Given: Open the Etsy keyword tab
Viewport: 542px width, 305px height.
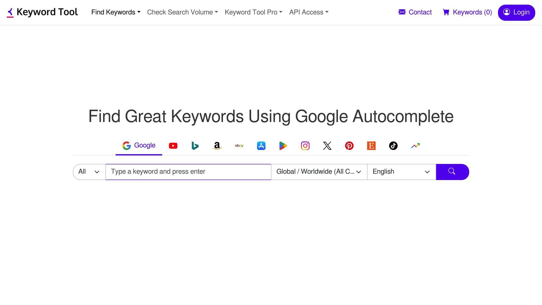Looking at the screenshot, I should (x=371, y=146).
